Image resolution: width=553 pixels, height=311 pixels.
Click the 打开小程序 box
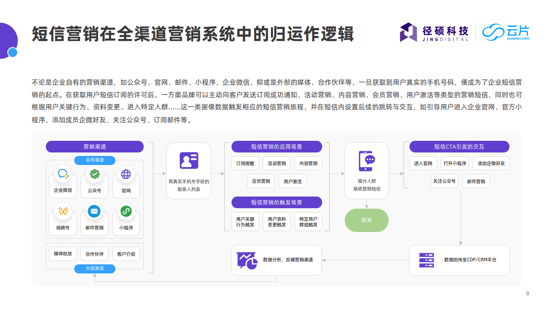[454, 163]
